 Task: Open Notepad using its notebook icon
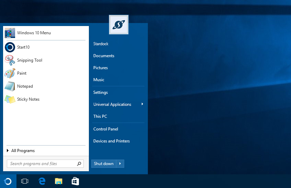(x=10, y=86)
